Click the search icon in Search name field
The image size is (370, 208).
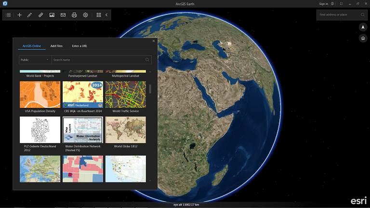(x=147, y=60)
